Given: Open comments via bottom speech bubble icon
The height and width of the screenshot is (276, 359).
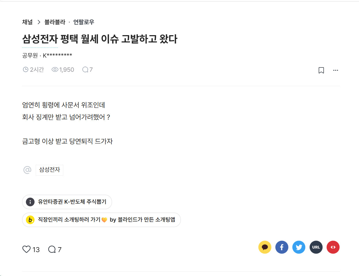Looking at the screenshot, I should [x=52, y=249].
